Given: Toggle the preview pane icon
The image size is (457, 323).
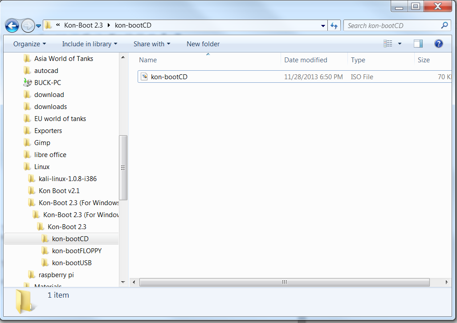Looking at the screenshot, I should [x=418, y=44].
